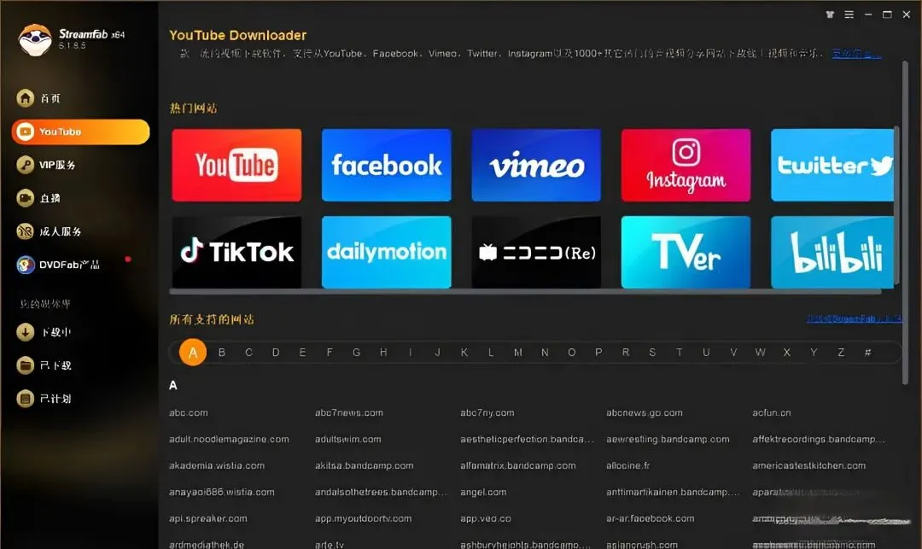Open adultswim.com from the list

[x=348, y=439]
